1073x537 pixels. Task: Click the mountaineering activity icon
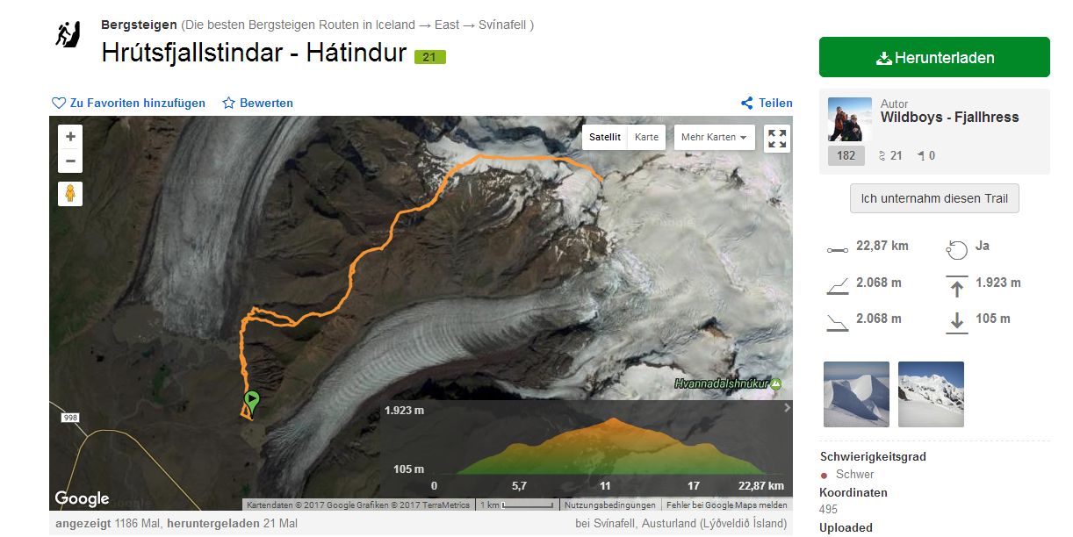point(68,35)
